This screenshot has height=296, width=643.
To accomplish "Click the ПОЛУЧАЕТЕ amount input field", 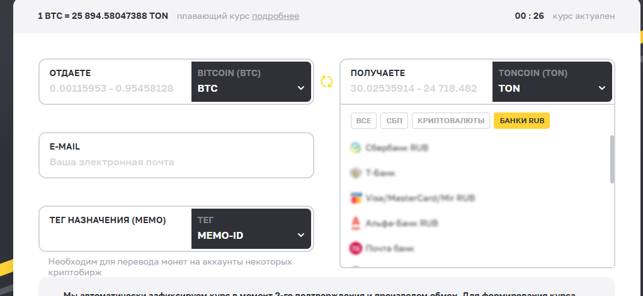I will [417, 82].
